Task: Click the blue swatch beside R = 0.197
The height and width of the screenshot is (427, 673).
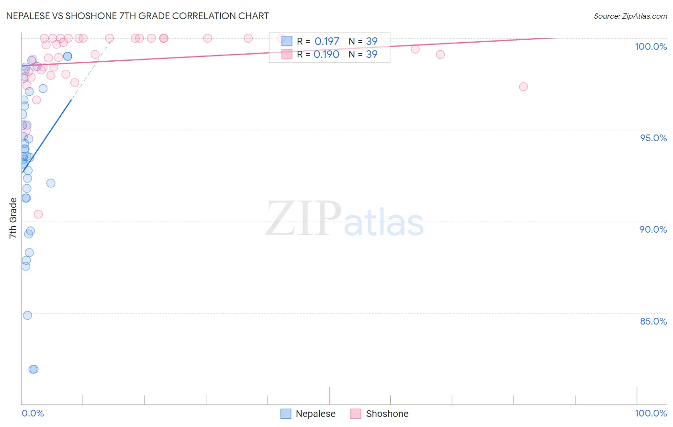Action: [x=287, y=41]
